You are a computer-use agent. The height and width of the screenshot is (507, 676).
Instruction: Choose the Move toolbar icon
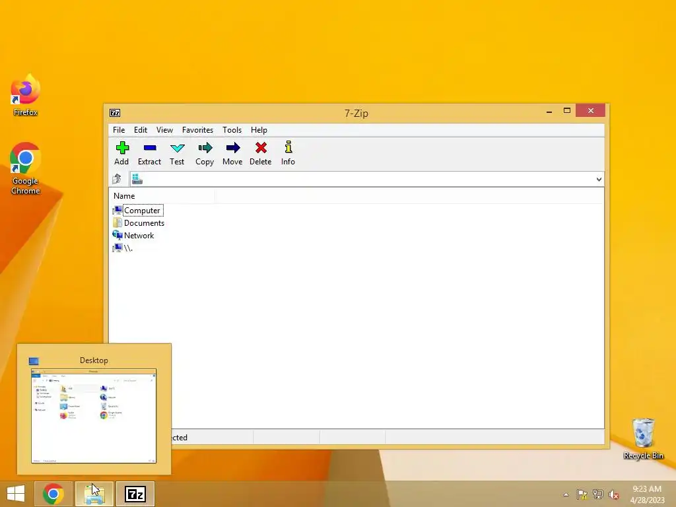point(232,153)
